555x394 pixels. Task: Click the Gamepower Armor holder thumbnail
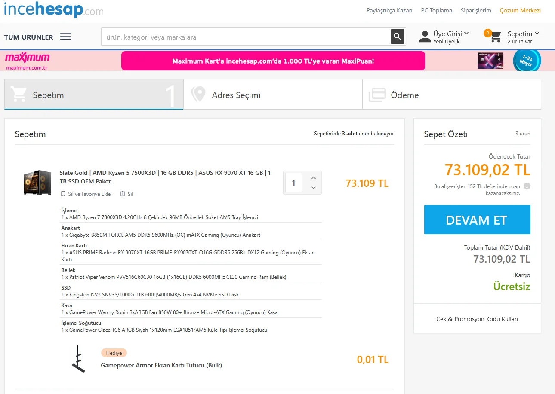click(78, 359)
